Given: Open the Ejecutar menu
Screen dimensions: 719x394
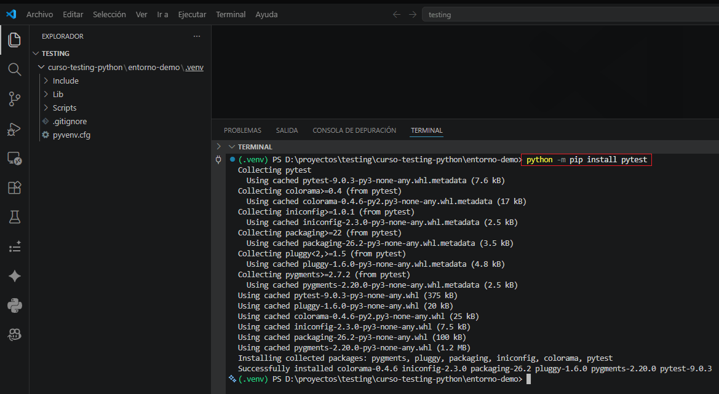Looking at the screenshot, I should click(192, 15).
